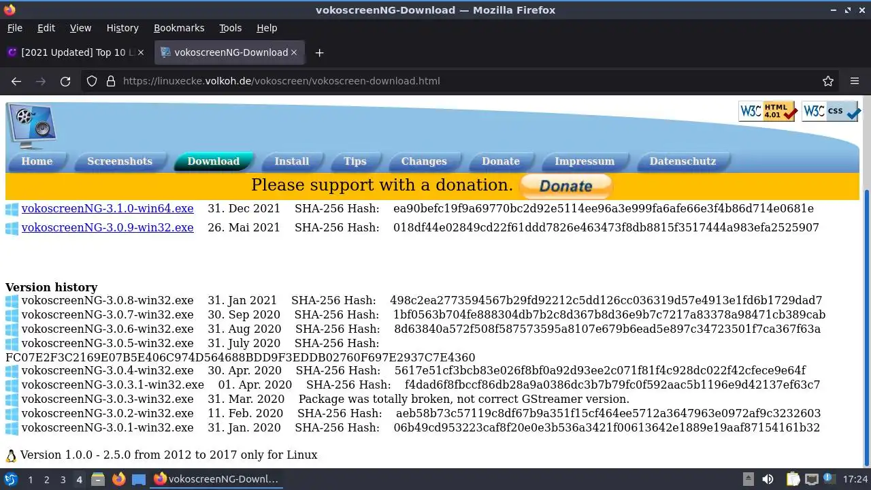Open the file manager from taskbar
Screen dimensions: 871x490
98,479
